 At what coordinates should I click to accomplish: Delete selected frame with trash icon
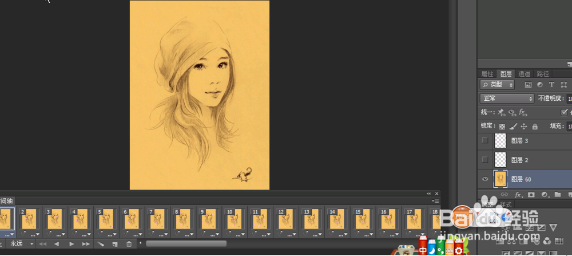pyautogui.click(x=129, y=244)
